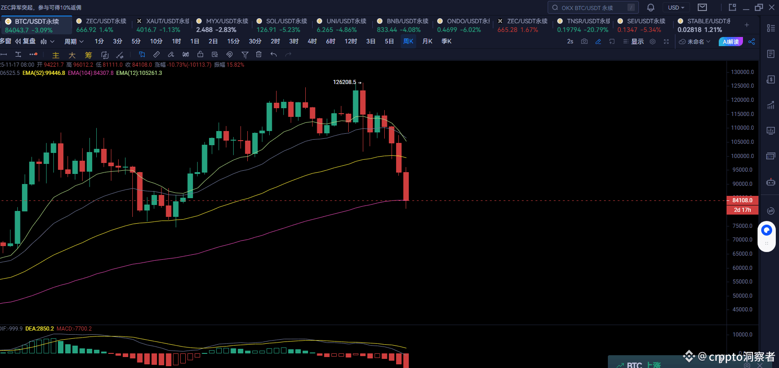Viewport: 779px width, 368px height.
Task: Select the 15分 timeframe
Action: coord(234,42)
